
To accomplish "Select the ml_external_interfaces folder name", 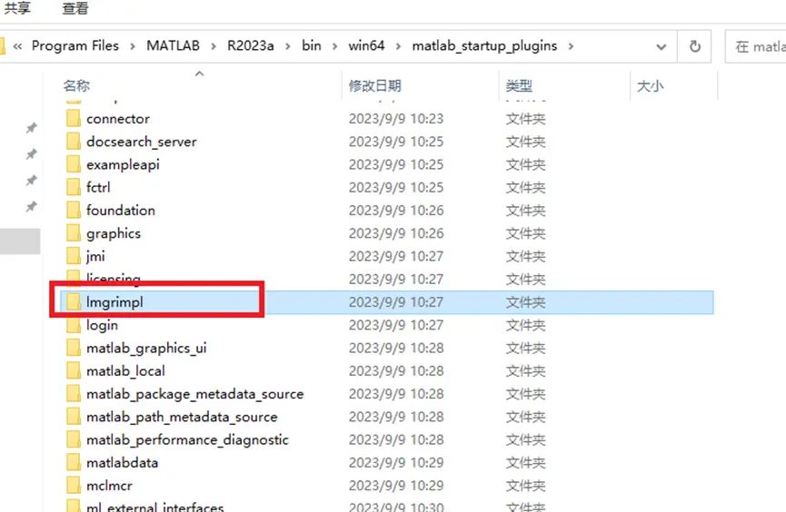I will 154,507.
